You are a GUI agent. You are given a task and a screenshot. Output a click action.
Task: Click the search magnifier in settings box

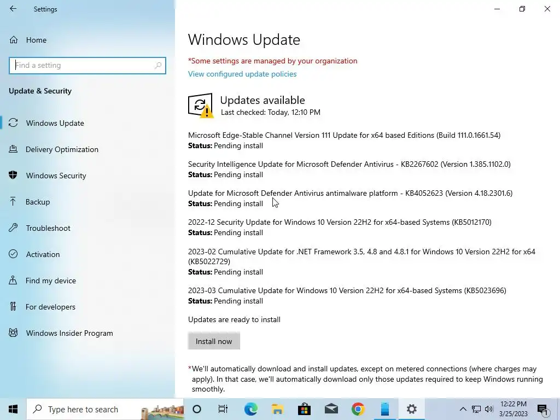click(158, 66)
